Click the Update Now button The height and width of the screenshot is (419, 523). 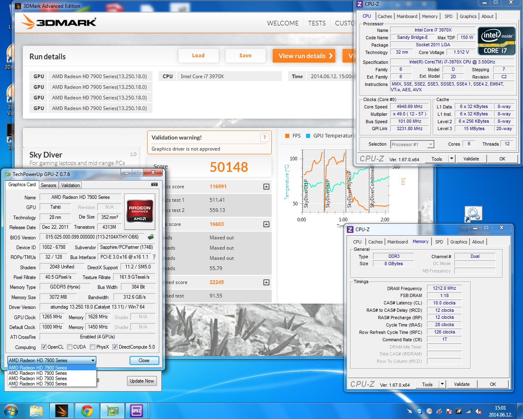(142, 381)
